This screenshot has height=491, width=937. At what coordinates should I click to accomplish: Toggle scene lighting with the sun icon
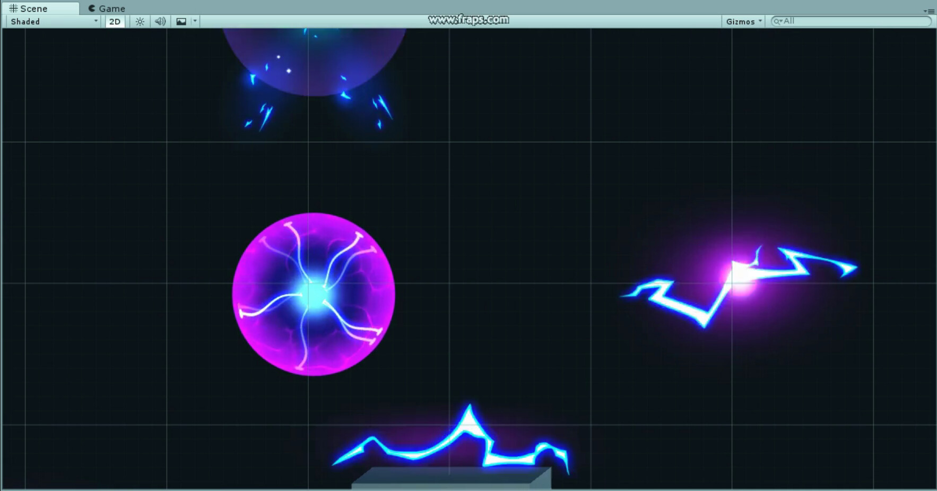[x=140, y=21]
